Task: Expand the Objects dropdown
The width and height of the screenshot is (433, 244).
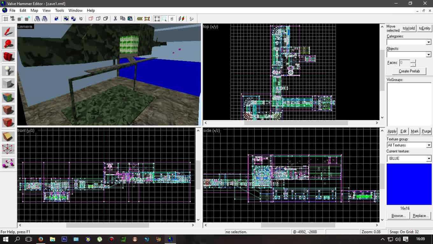Action: pyautogui.click(x=428, y=55)
